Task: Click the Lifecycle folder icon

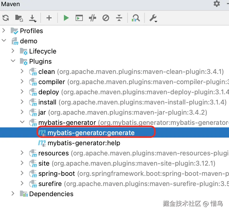Action: click(24, 51)
